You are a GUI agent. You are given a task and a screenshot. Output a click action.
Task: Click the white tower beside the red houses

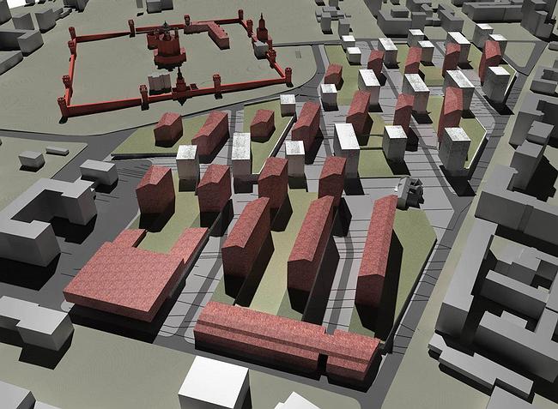click(x=187, y=161)
